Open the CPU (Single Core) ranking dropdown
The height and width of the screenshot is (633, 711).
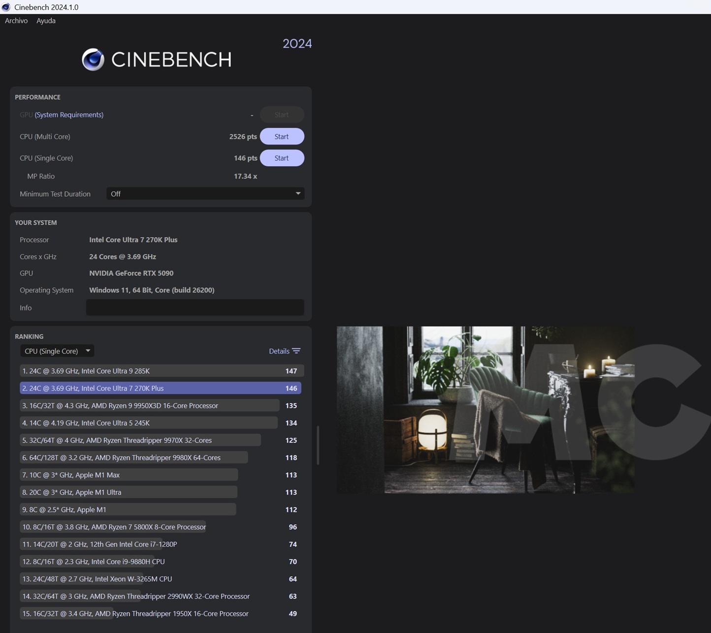pyautogui.click(x=57, y=351)
